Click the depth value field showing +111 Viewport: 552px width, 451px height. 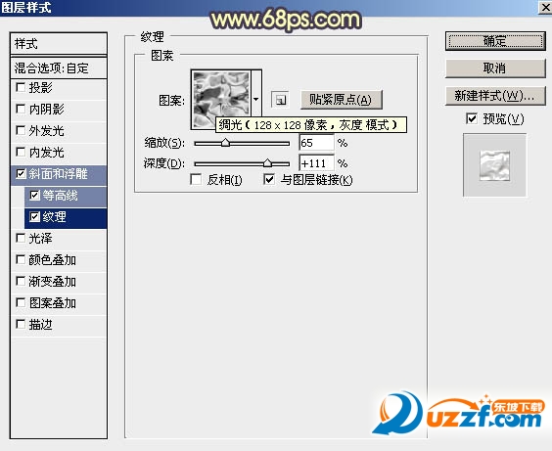(x=316, y=163)
